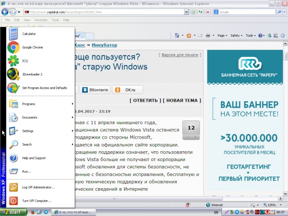Launch Firefox from the Quick Launch bar
Image resolution: width=288 pixels, height=216 pixels.
(33, 212)
